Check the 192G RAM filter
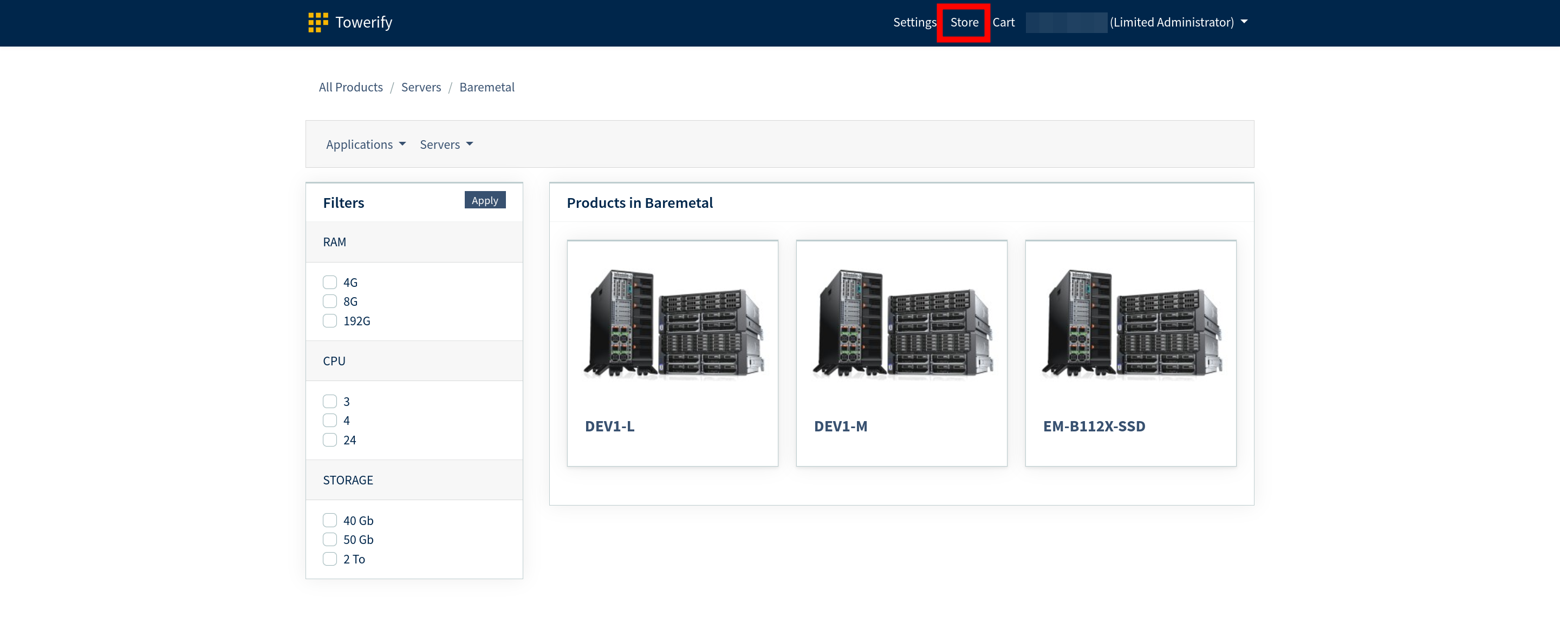1560x623 pixels. [x=329, y=320]
